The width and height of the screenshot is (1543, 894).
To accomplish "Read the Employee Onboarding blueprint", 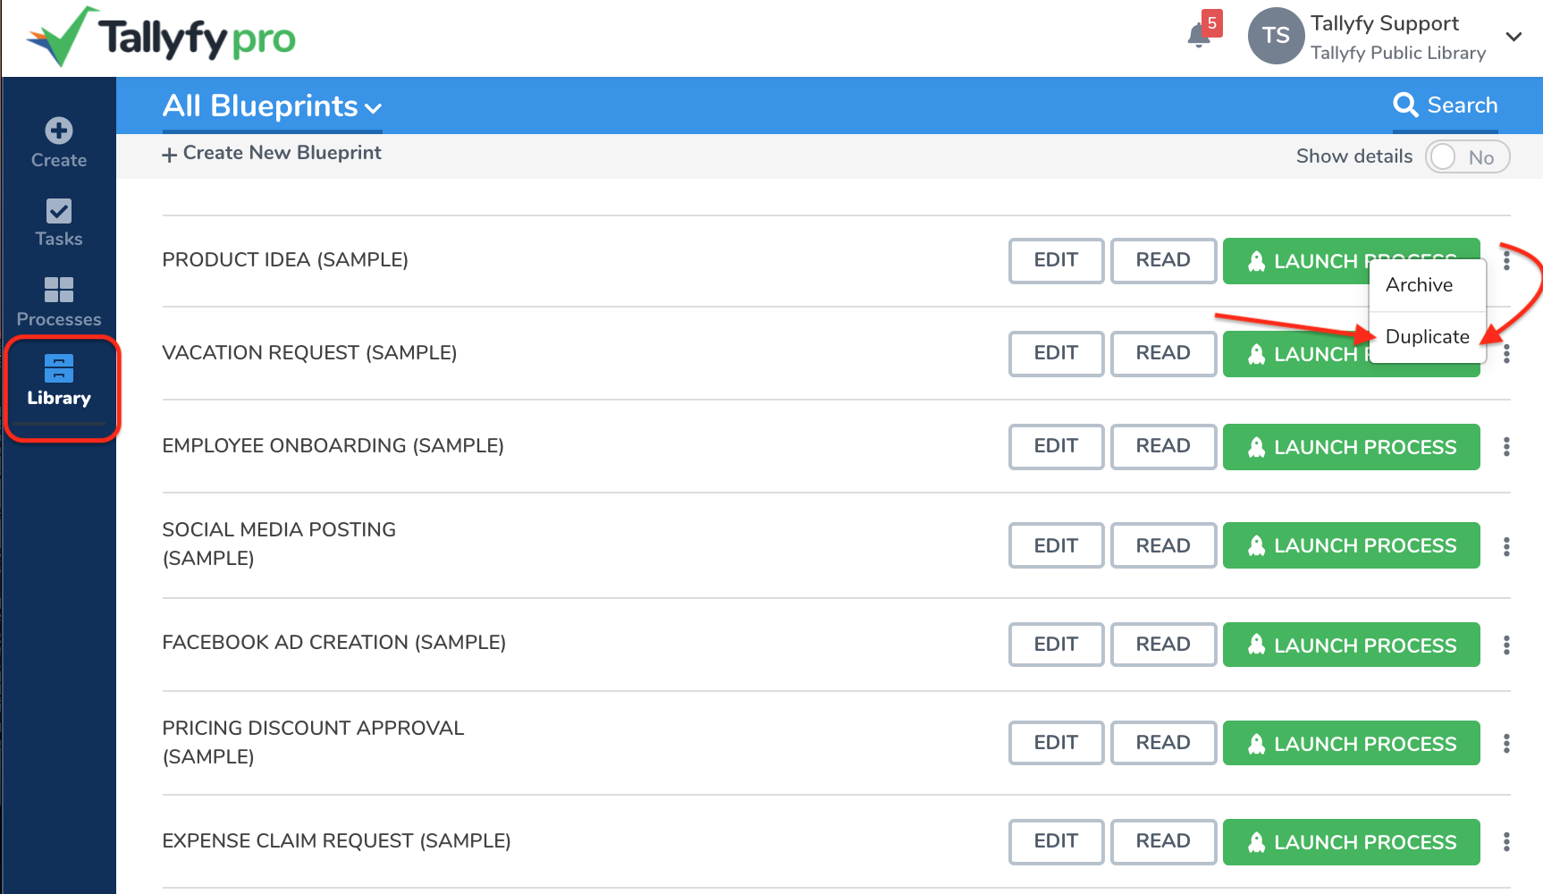I will coord(1163,446).
